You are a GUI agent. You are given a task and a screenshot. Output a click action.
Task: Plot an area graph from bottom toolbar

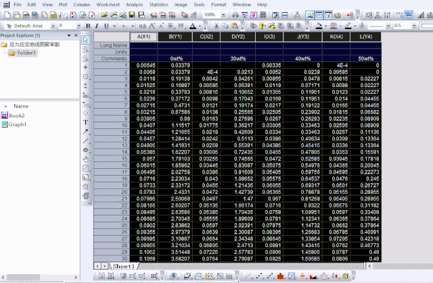[313, 276]
